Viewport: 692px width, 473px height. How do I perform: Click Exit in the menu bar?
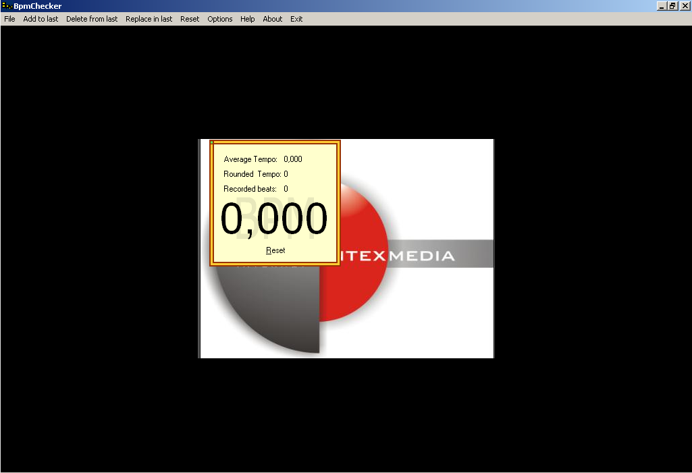click(296, 19)
